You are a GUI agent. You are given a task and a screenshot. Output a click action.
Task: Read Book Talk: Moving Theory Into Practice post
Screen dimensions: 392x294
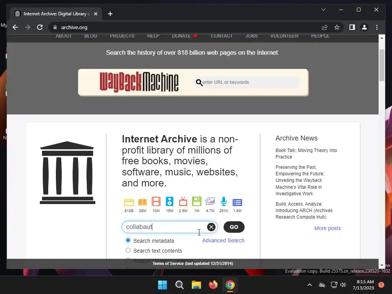click(306, 154)
